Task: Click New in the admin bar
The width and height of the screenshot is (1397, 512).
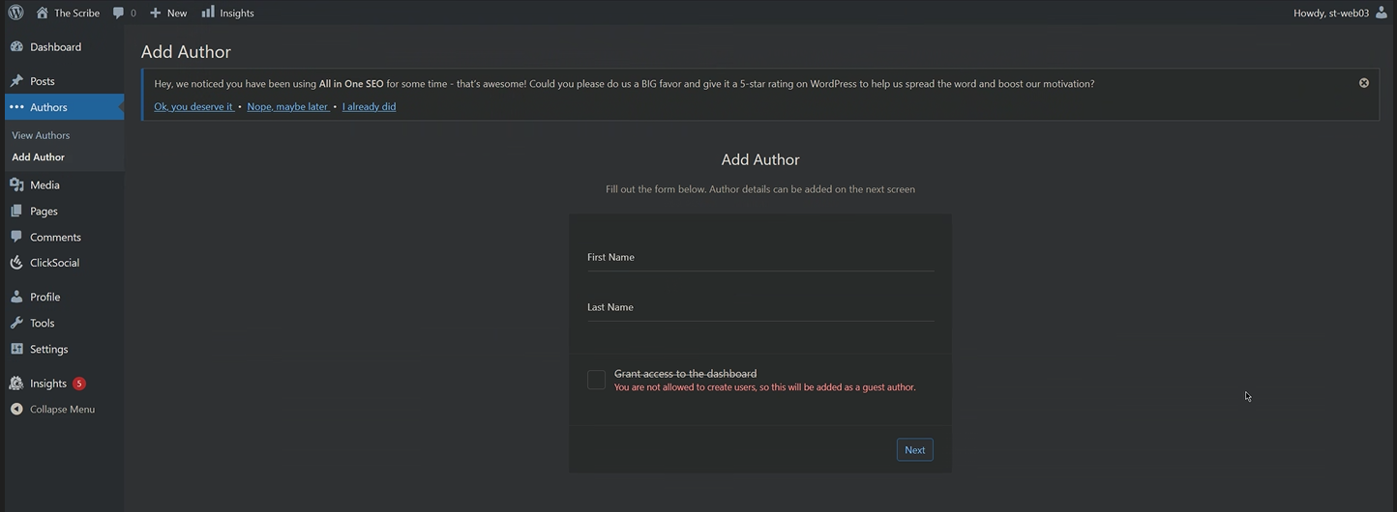Action: pyautogui.click(x=177, y=13)
